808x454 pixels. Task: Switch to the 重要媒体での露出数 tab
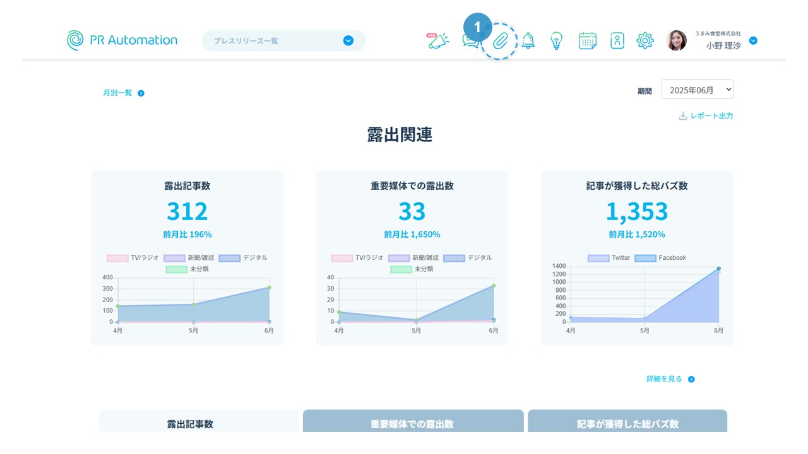click(413, 423)
